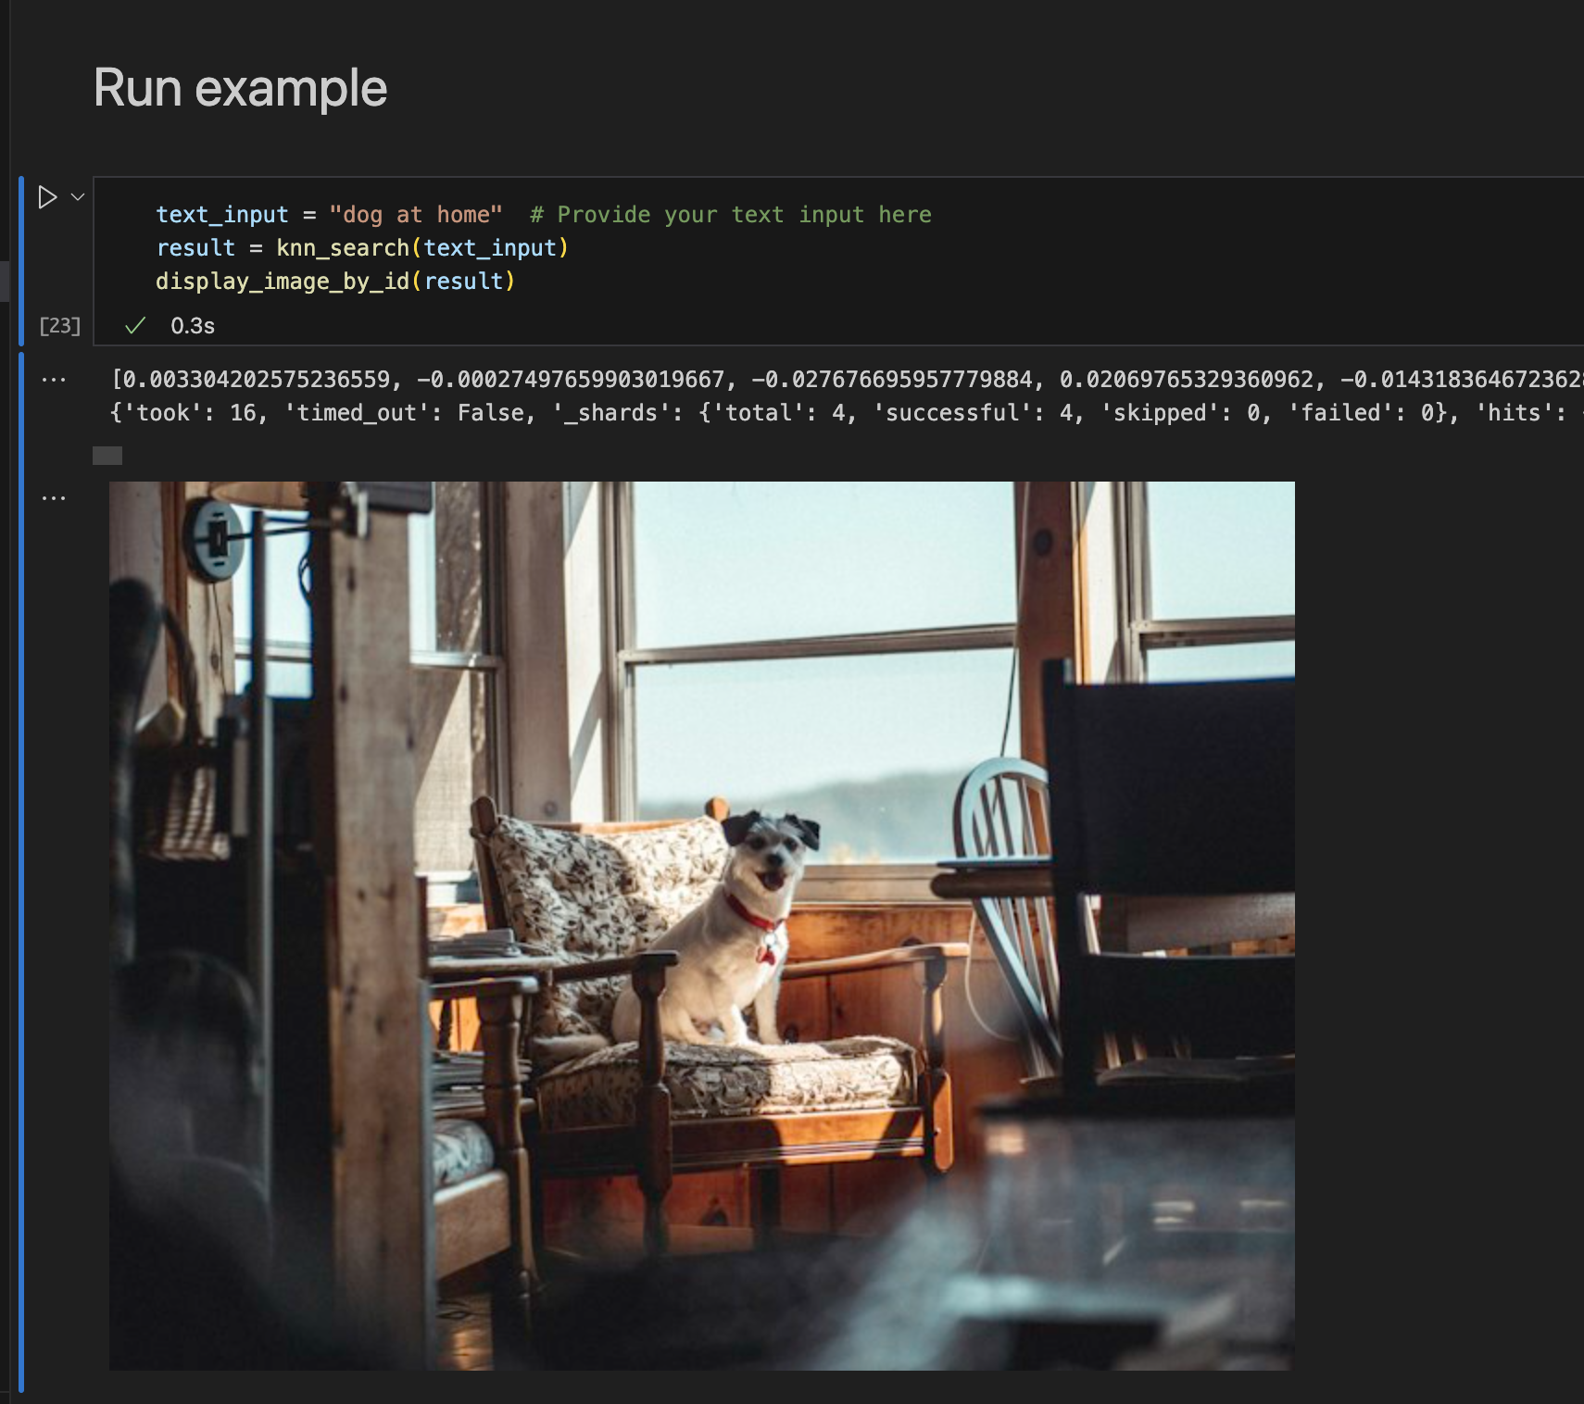Select the blue gutter bar of the code cell
The width and height of the screenshot is (1584, 1404).
pos(21,259)
